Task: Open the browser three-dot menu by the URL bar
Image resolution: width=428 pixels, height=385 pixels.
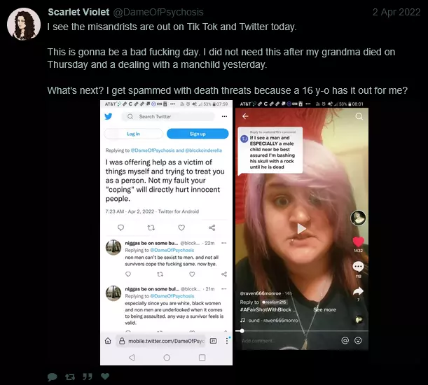Action: click(x=227, y=341)
